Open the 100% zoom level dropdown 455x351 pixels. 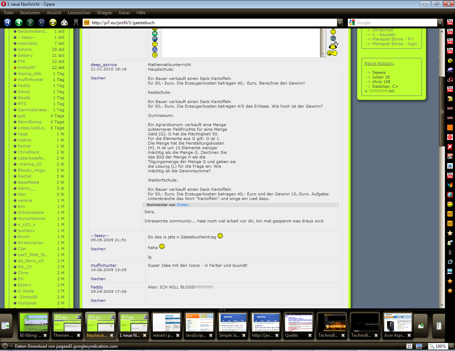click(x=451, y=346)
